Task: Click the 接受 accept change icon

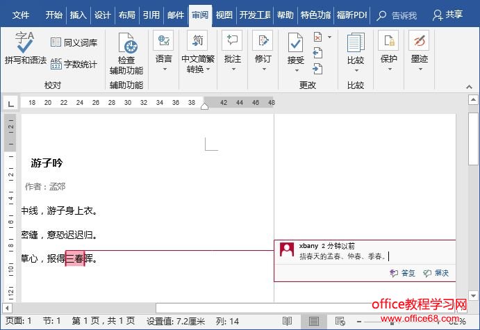Action: point(295,43)
